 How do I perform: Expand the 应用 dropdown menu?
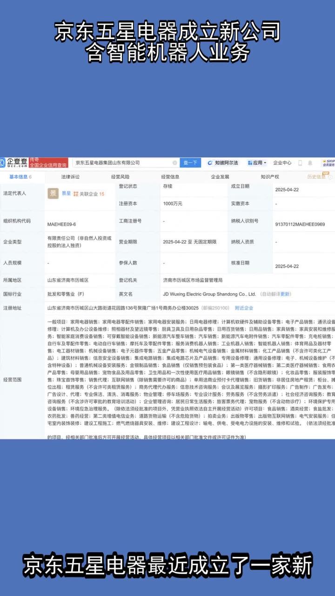(257, 163)
